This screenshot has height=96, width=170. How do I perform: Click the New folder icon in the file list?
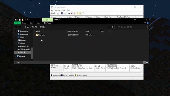pyautogui.click(x=37, y=35)
